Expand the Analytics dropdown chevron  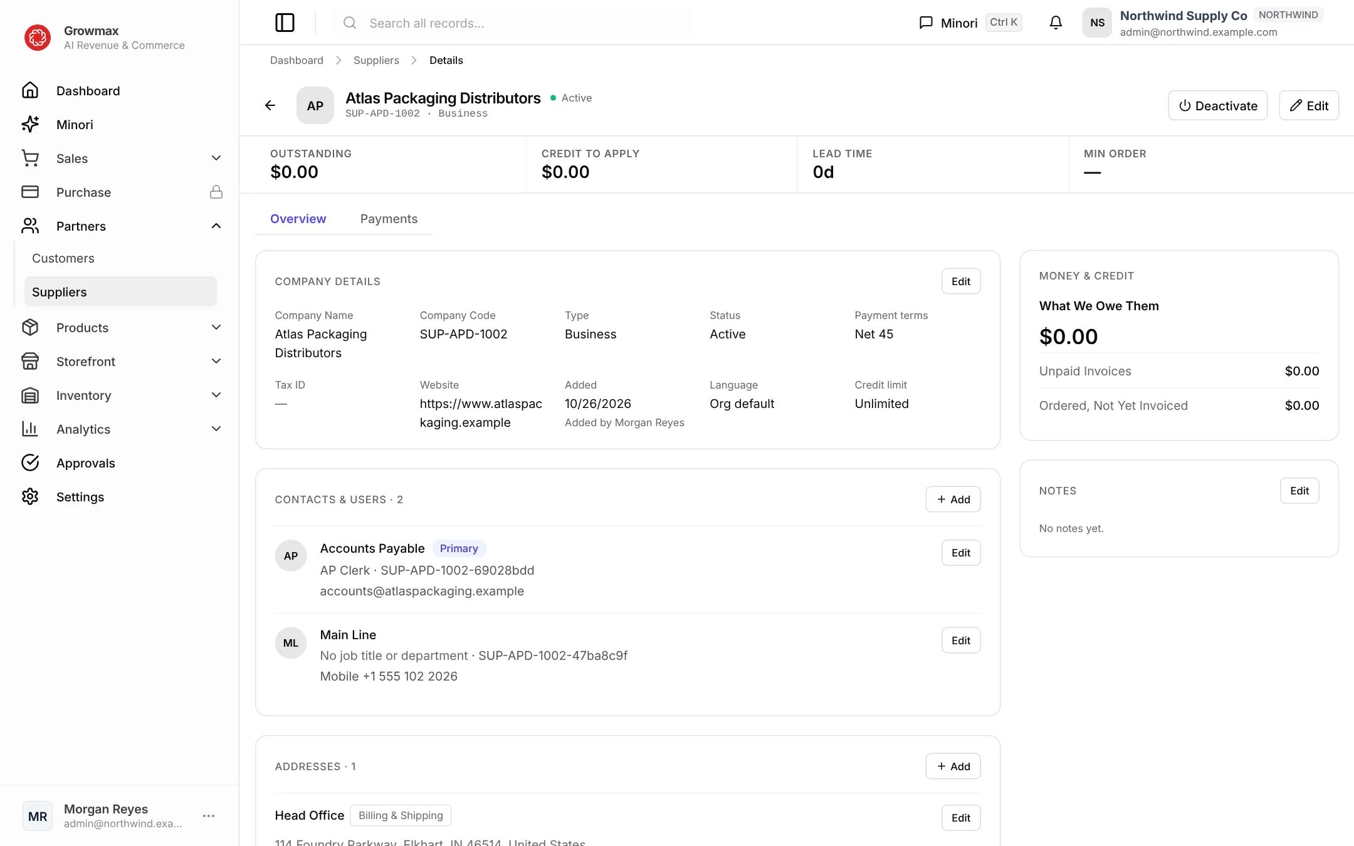[216, 429]
